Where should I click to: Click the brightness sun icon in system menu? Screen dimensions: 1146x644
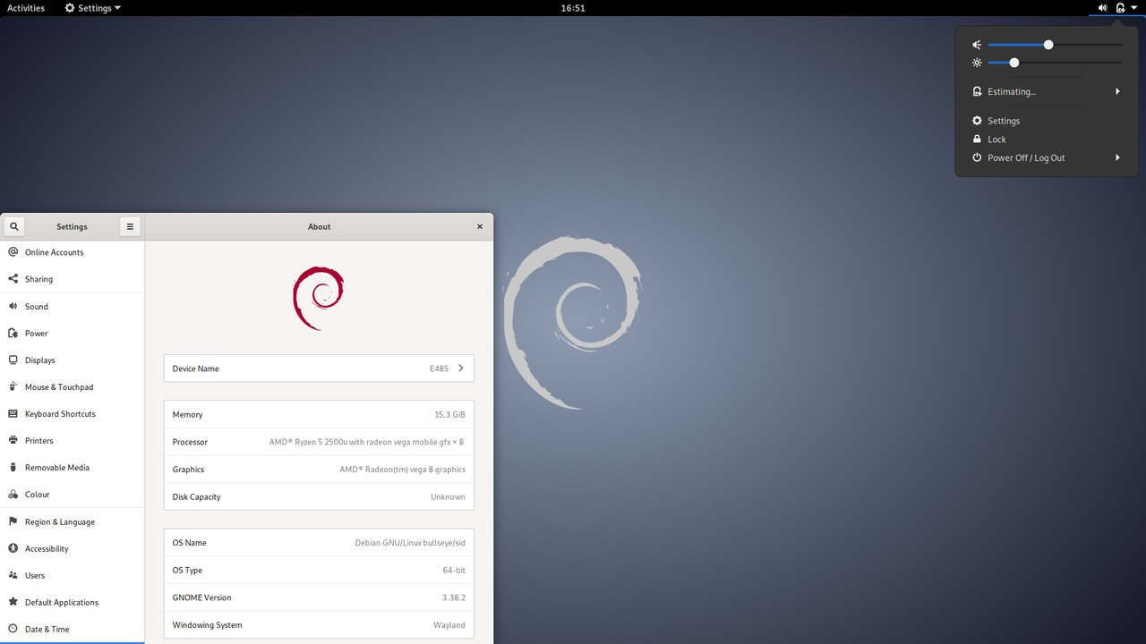point(977,63)
